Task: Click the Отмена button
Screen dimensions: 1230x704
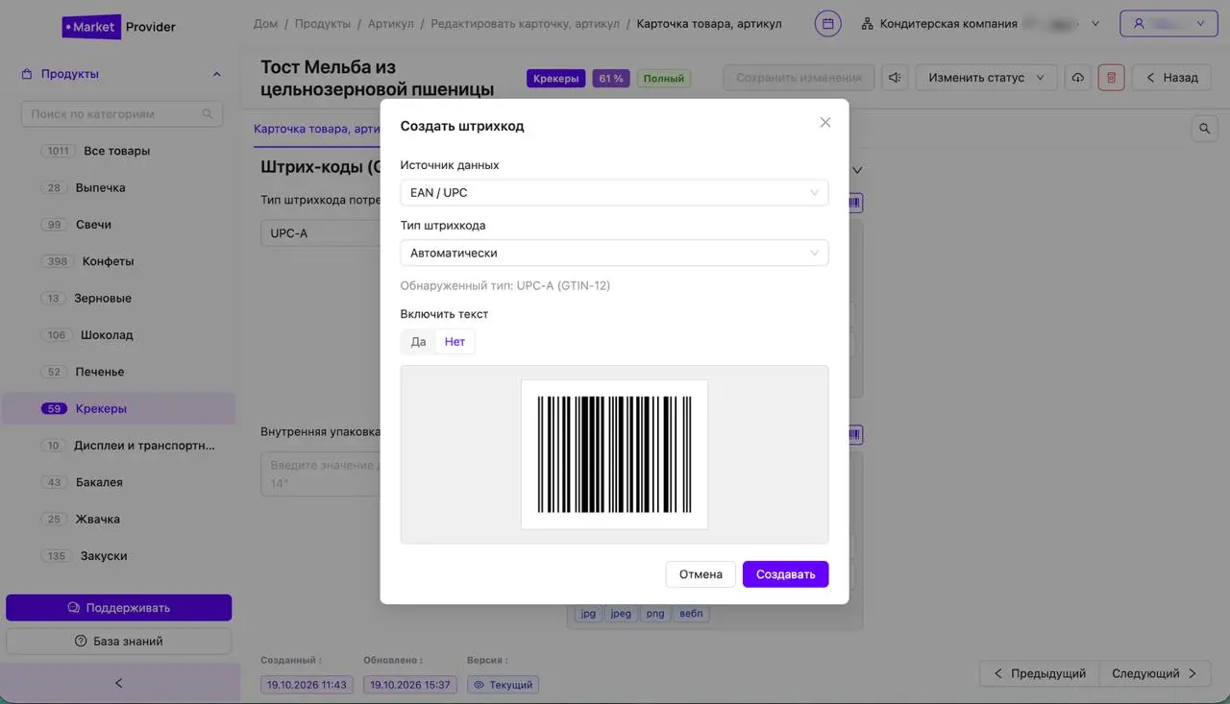Action: pyautogui.click(x=701, y=574)
